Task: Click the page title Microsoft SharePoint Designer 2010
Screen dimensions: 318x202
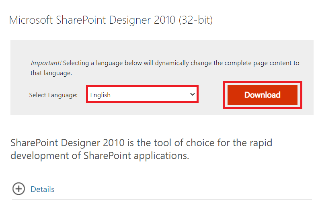Action: [111, 20]
